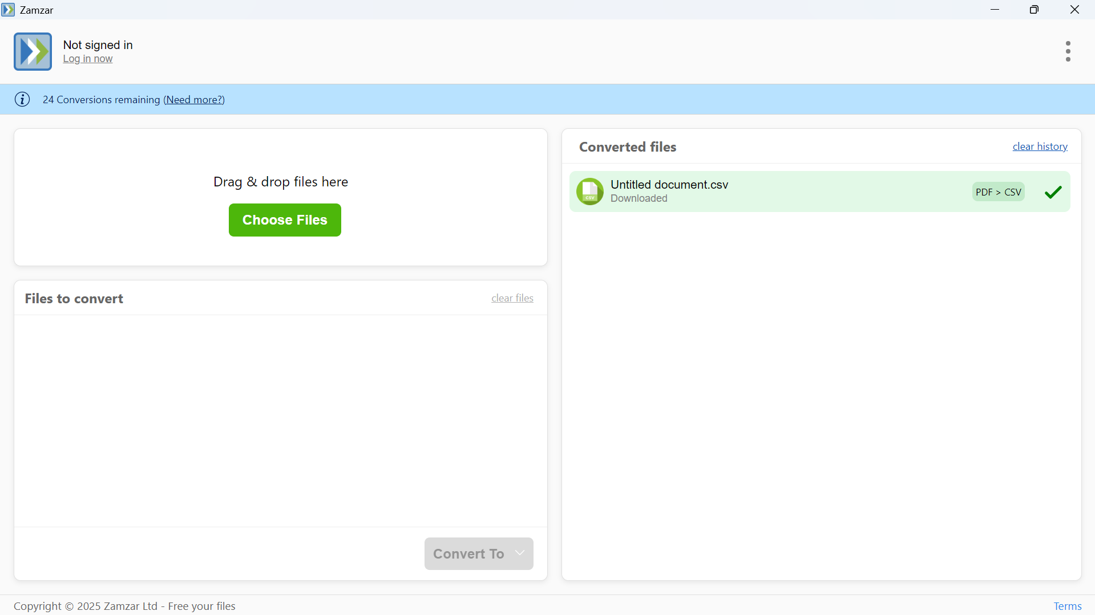
Task: Click the Zamzar logo in the header
Action: click(33, 51)
